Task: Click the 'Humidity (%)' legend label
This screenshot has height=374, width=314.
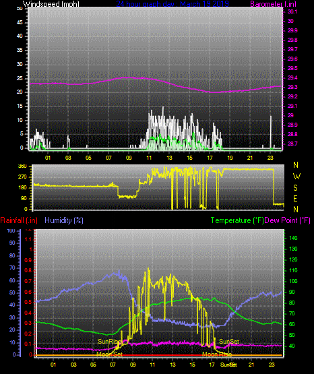Action: [x=64, y=220]
